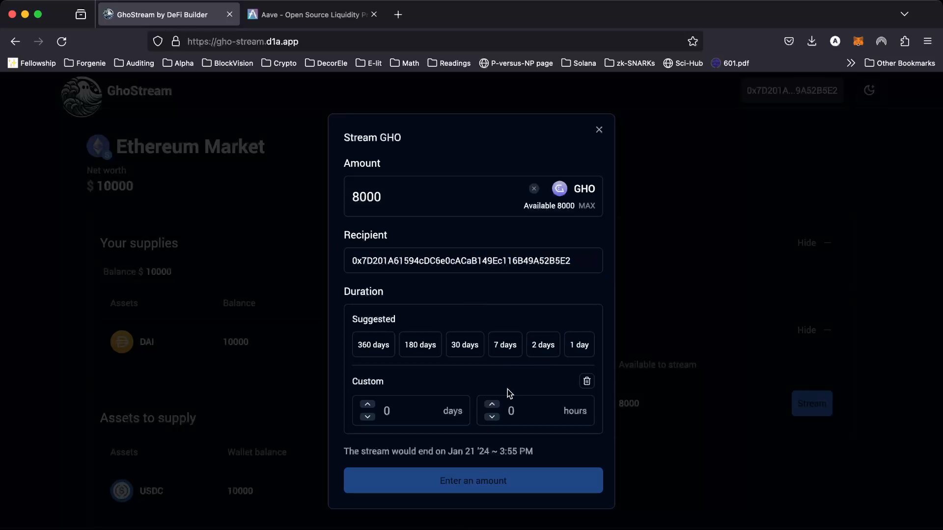Open the Sci-Hub bookmark
Viewport: 943px width, 530px height.
click(x=683, y=63)
